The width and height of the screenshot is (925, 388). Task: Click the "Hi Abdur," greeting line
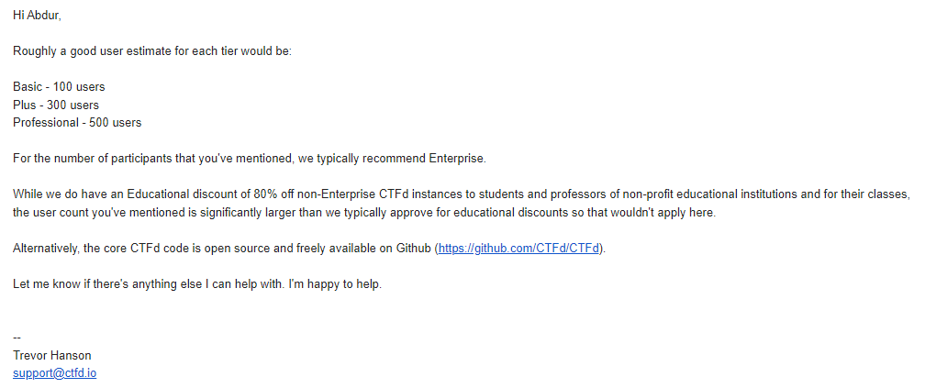[37, 17]
